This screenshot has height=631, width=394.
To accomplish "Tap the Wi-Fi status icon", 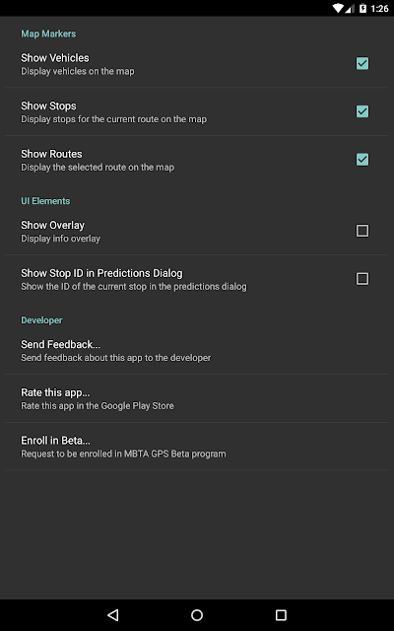I will coord(338,8).
